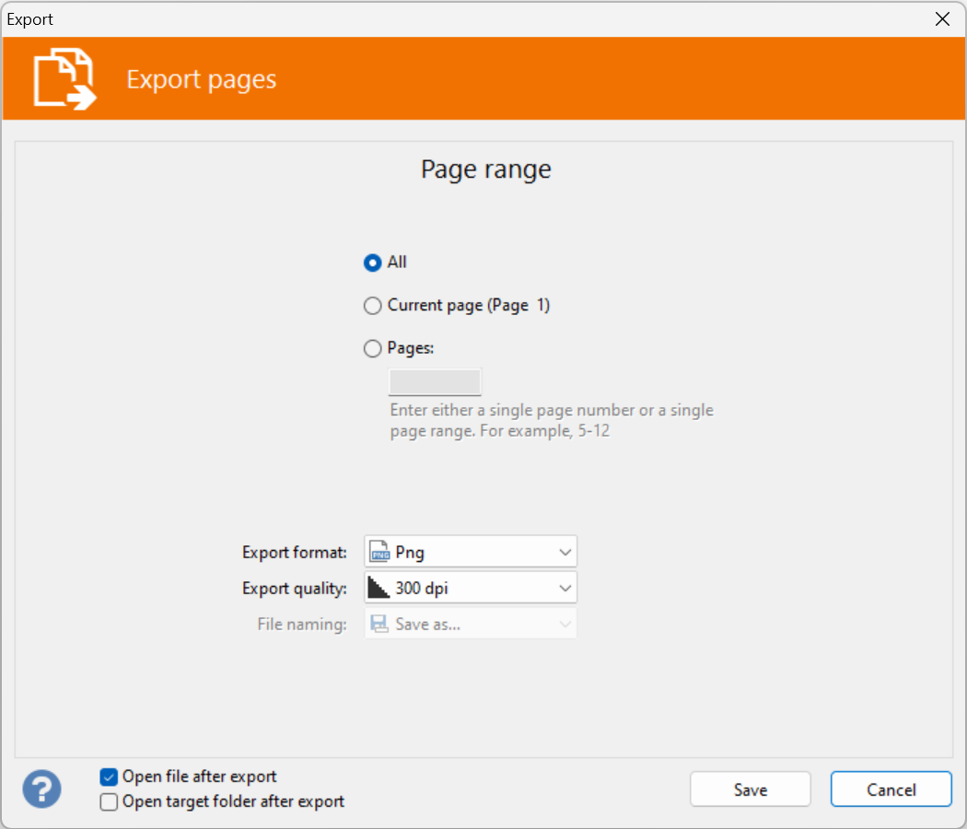Image resolution: width=967 pixels, height=829 pixels.
Task: Click the Export pages icon in the header
Action: [x=64, y=79]
